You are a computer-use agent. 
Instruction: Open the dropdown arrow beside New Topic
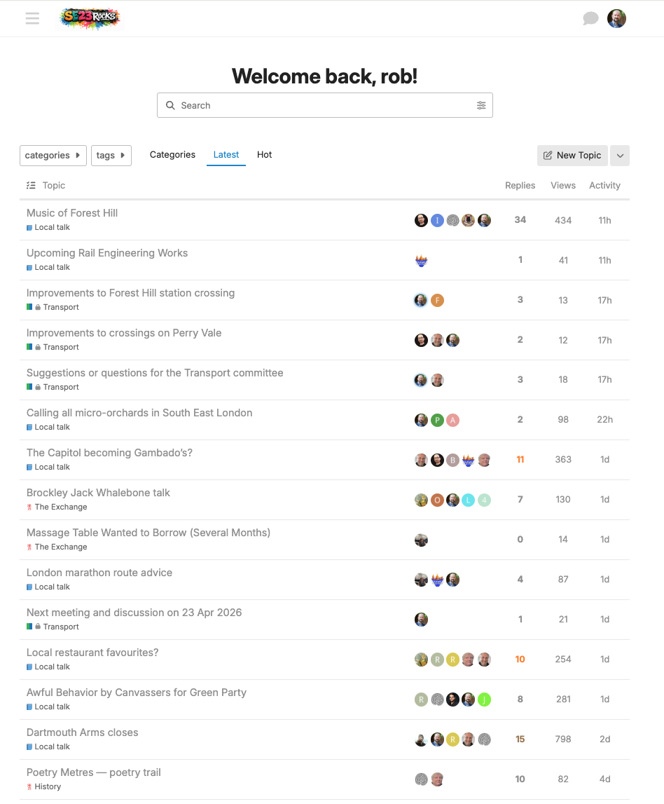(620, 156)
